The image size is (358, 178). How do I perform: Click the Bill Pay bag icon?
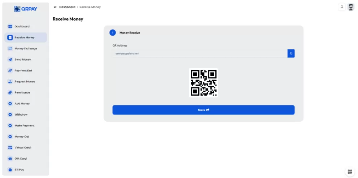[x=10, y=170]
